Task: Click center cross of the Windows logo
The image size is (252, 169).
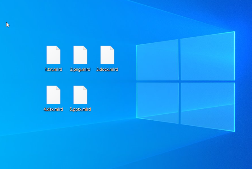Action: point(180,81)
